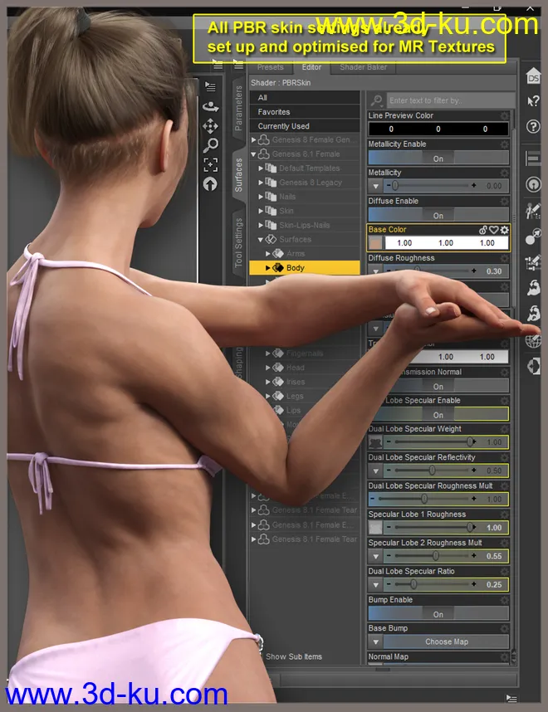This screenshot has height=712, width=548.
Task: Open the Tool Settings side tab
Action: (238, 242)
